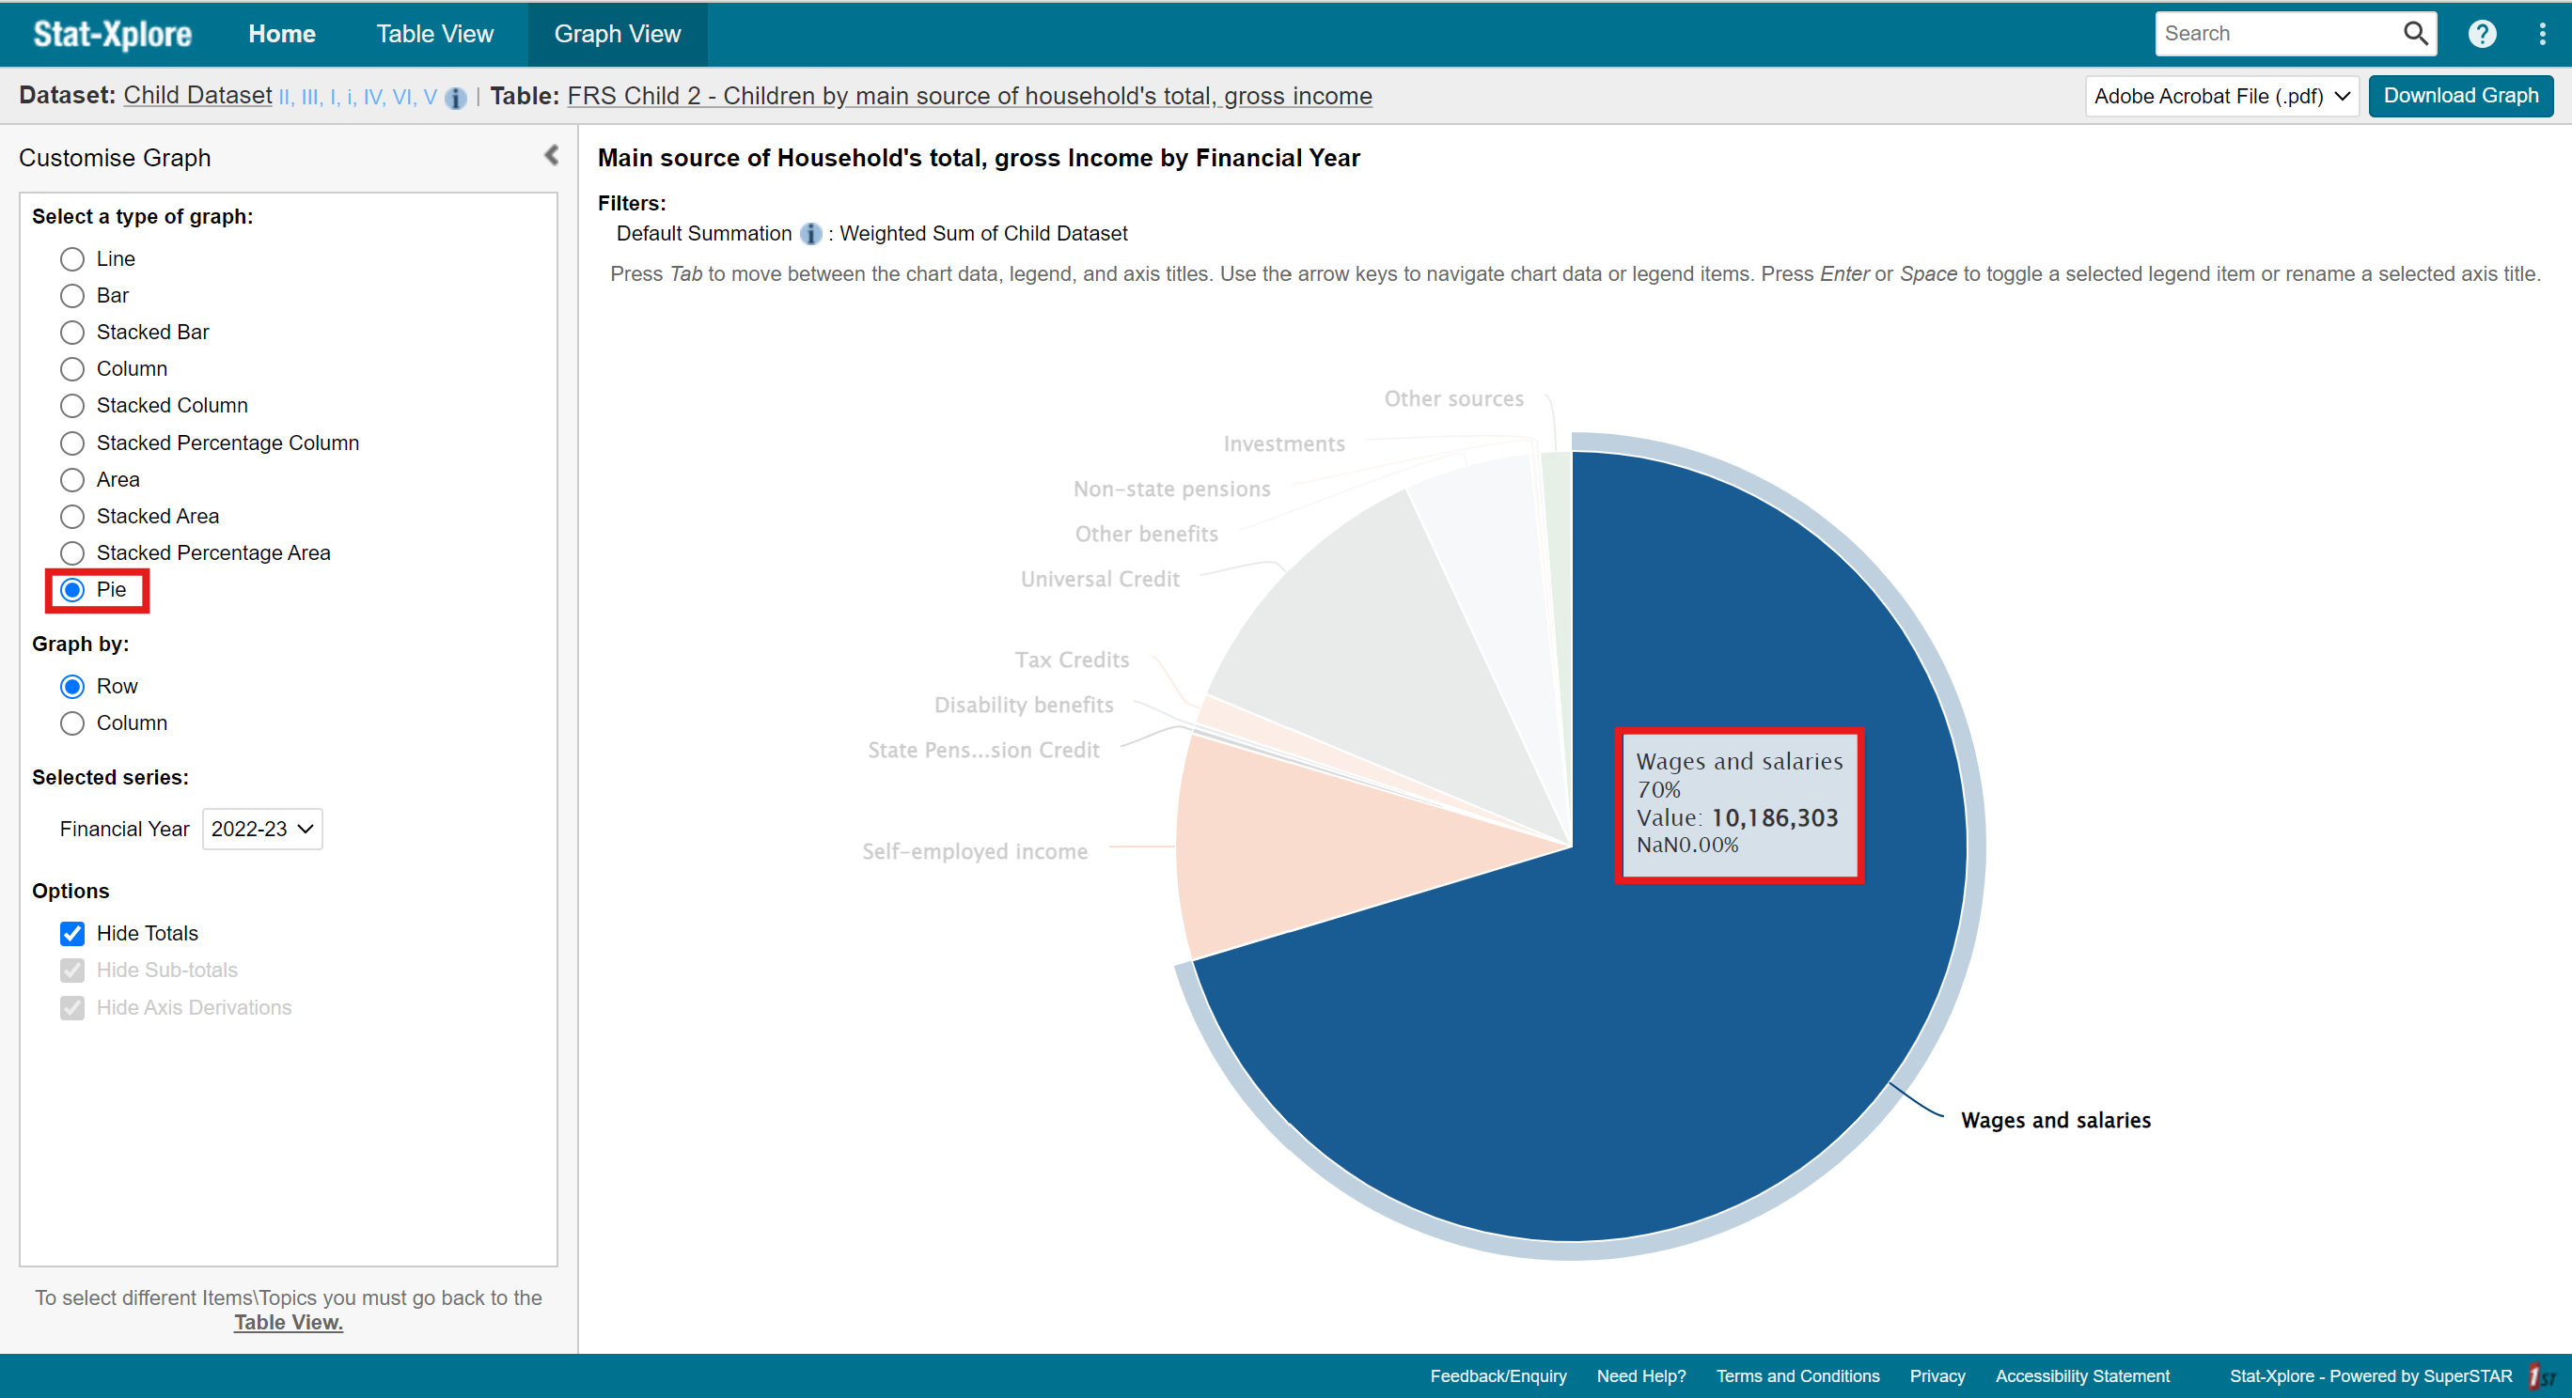Open the FRS Child 2 table link
This screenshot has height=1398, width=2572.
(x=969, y=96)
